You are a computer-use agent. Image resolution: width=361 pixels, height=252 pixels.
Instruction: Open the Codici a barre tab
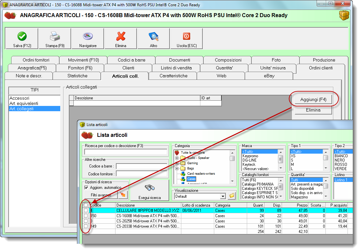click(131, 60)
